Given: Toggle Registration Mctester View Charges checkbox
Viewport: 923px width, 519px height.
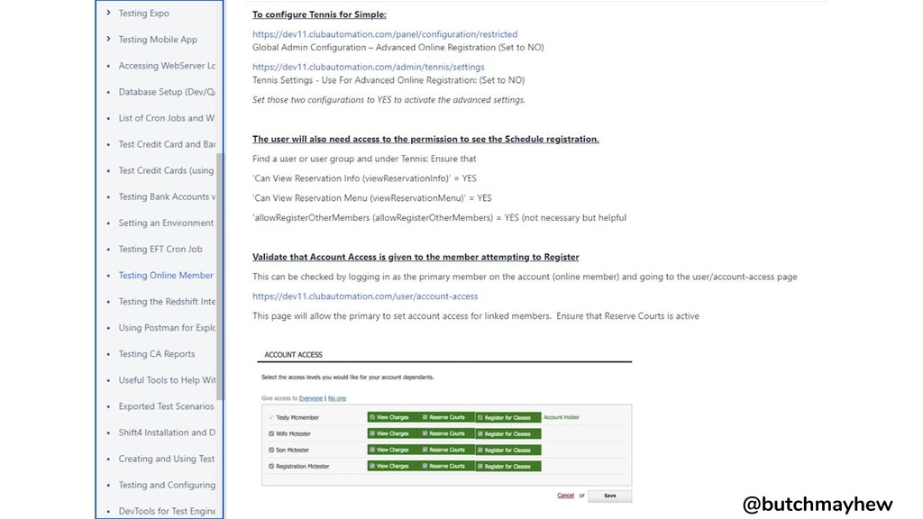Looking at the screenshot, I should pyautogui.click(x=372, y=466).
